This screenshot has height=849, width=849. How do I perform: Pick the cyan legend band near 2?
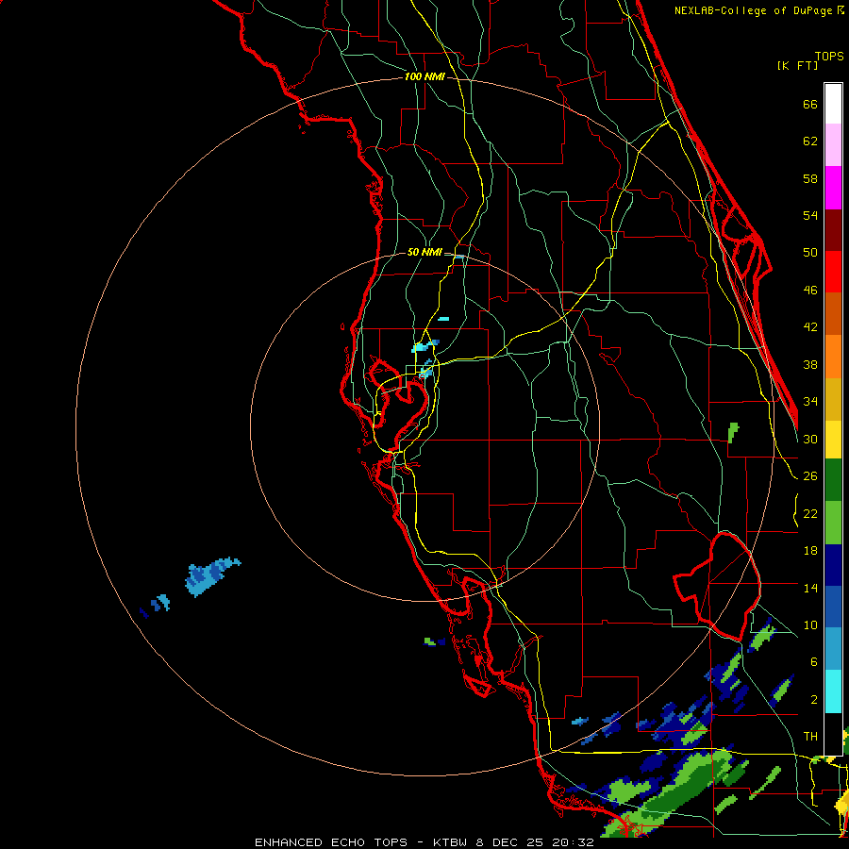coord(833,691)
